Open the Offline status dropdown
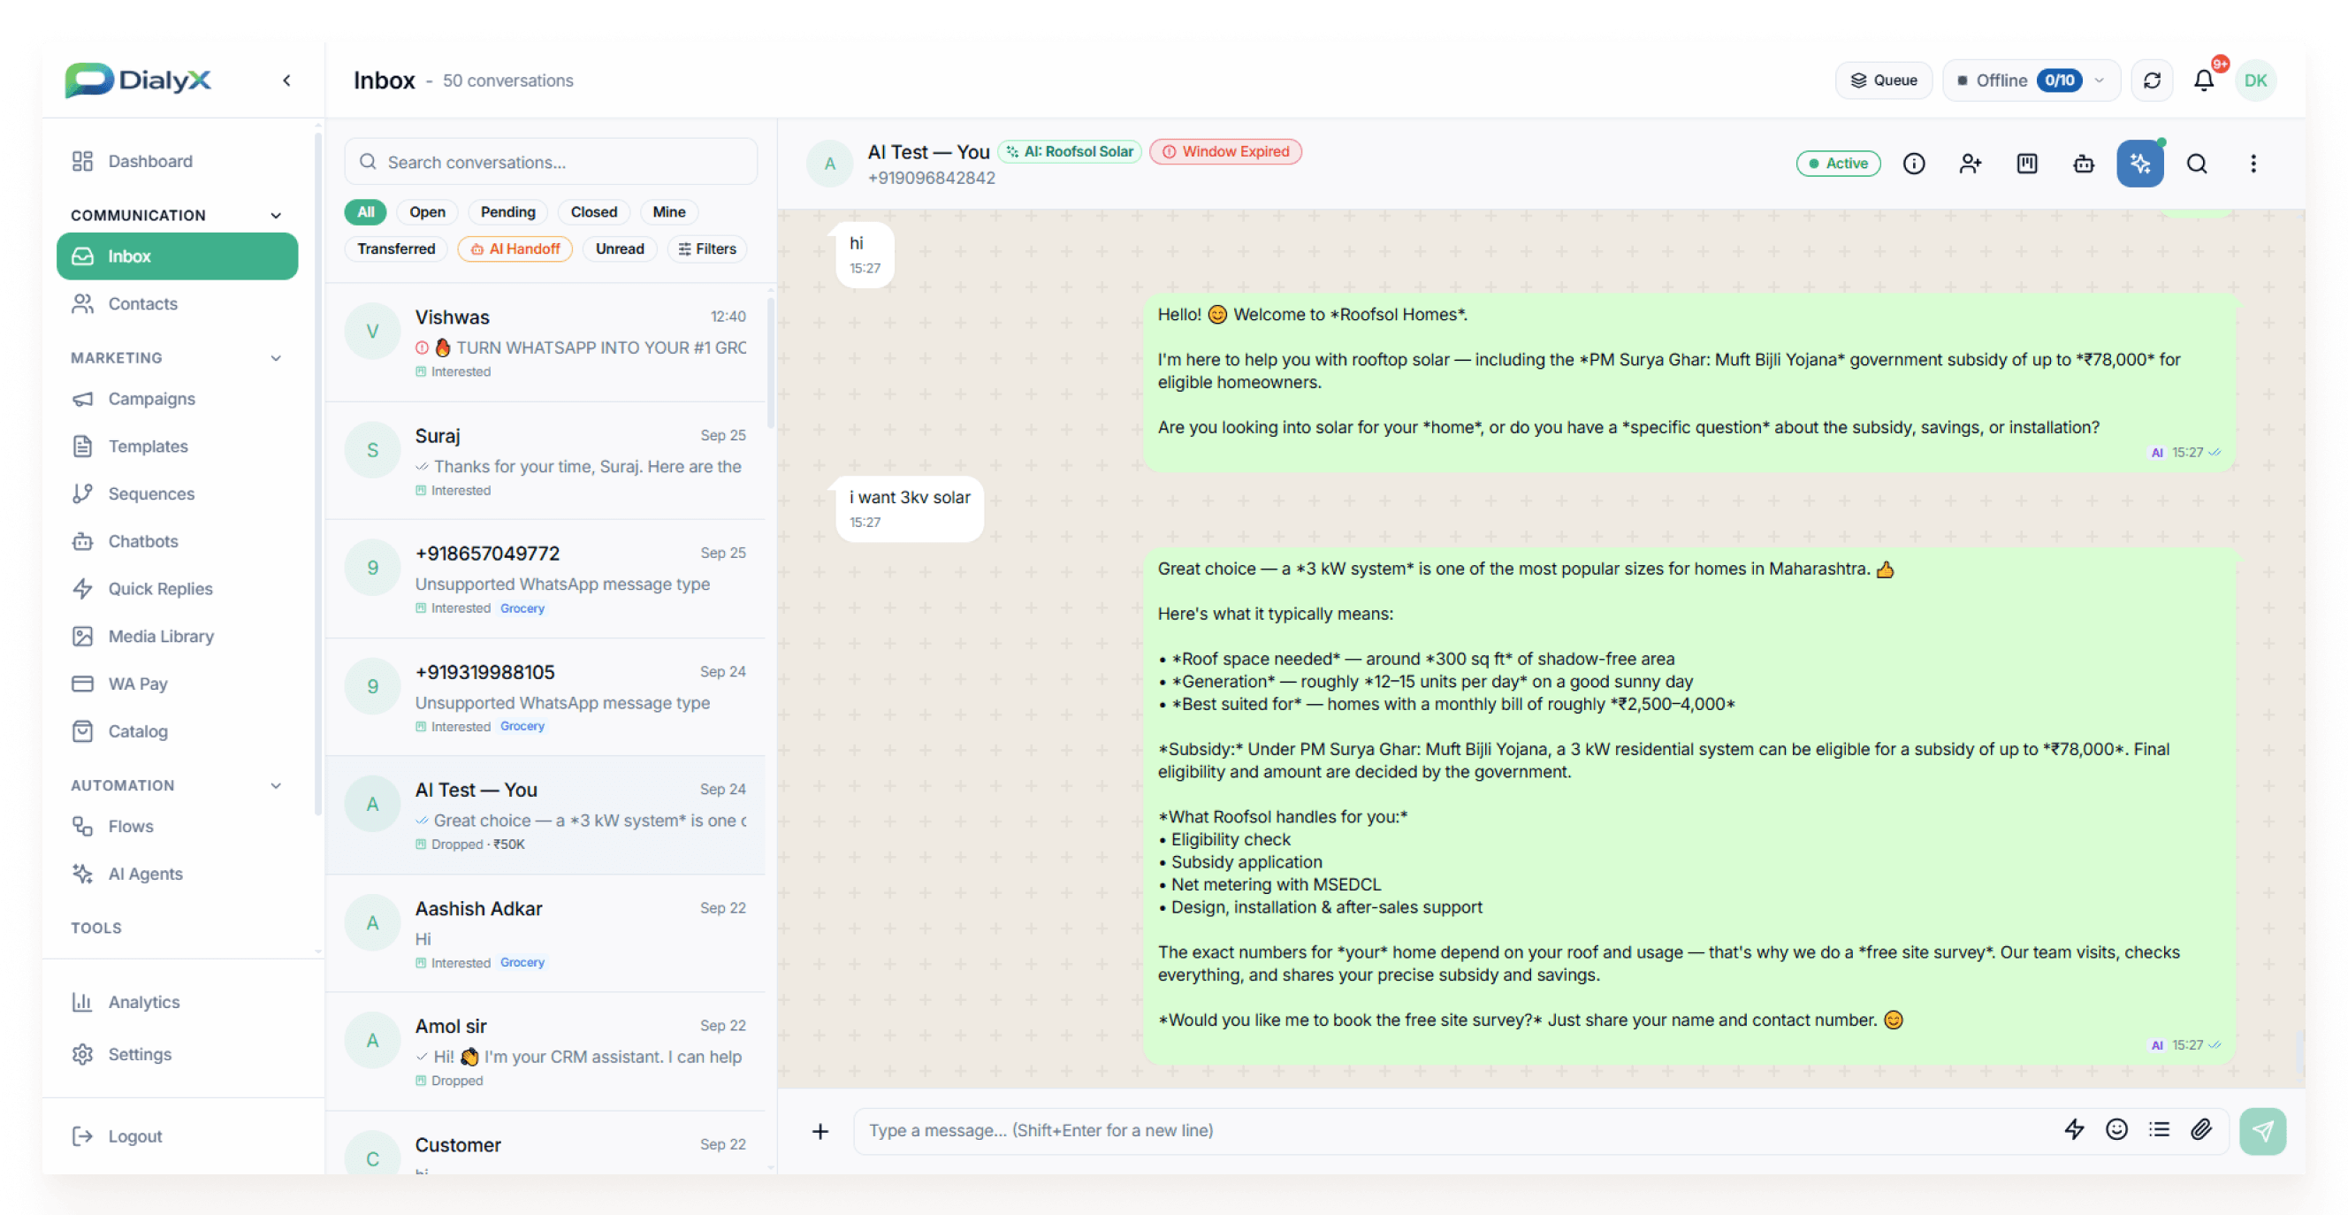The height and width of the screenshot is (1215, 2348). pos(2031,80)
